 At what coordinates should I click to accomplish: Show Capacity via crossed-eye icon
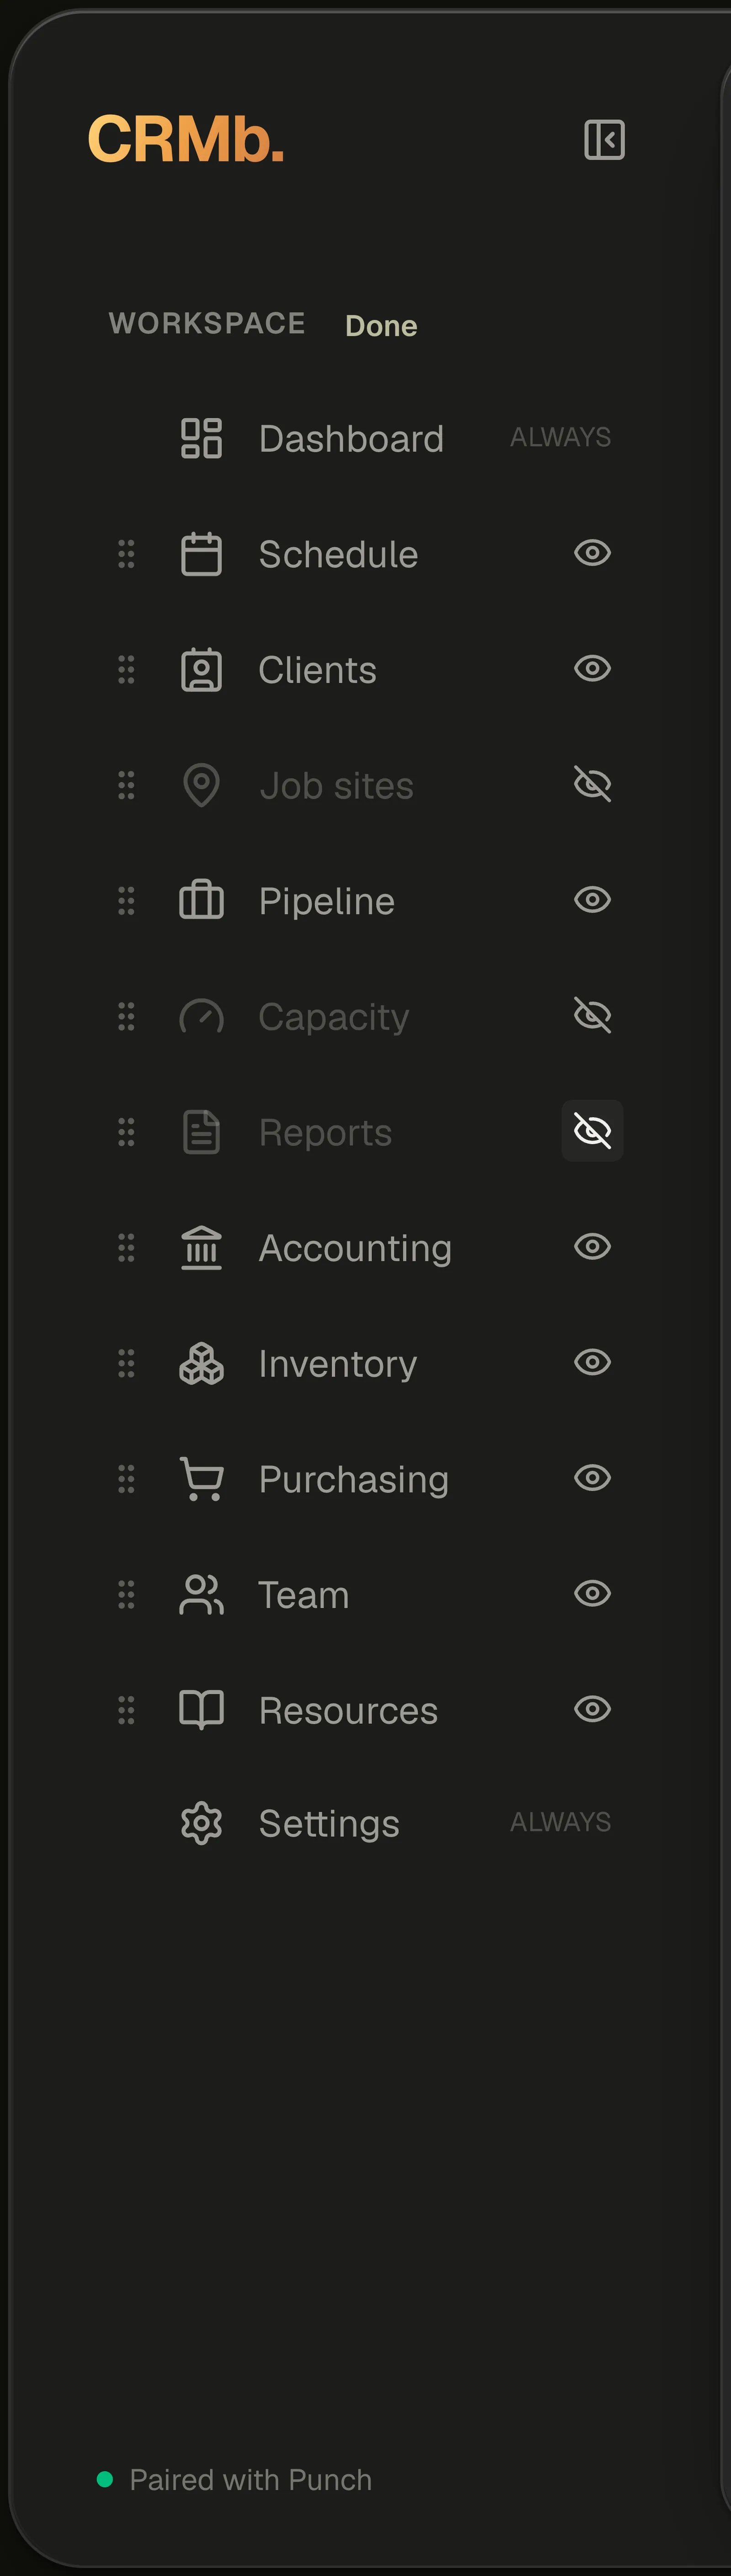pos(592,1015)
